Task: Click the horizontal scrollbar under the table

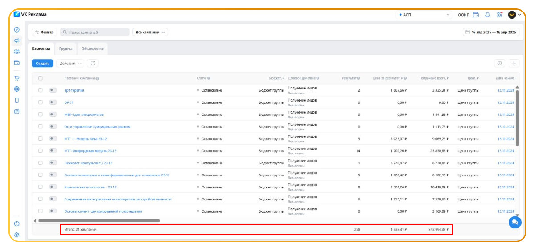Action: [99, 220]
